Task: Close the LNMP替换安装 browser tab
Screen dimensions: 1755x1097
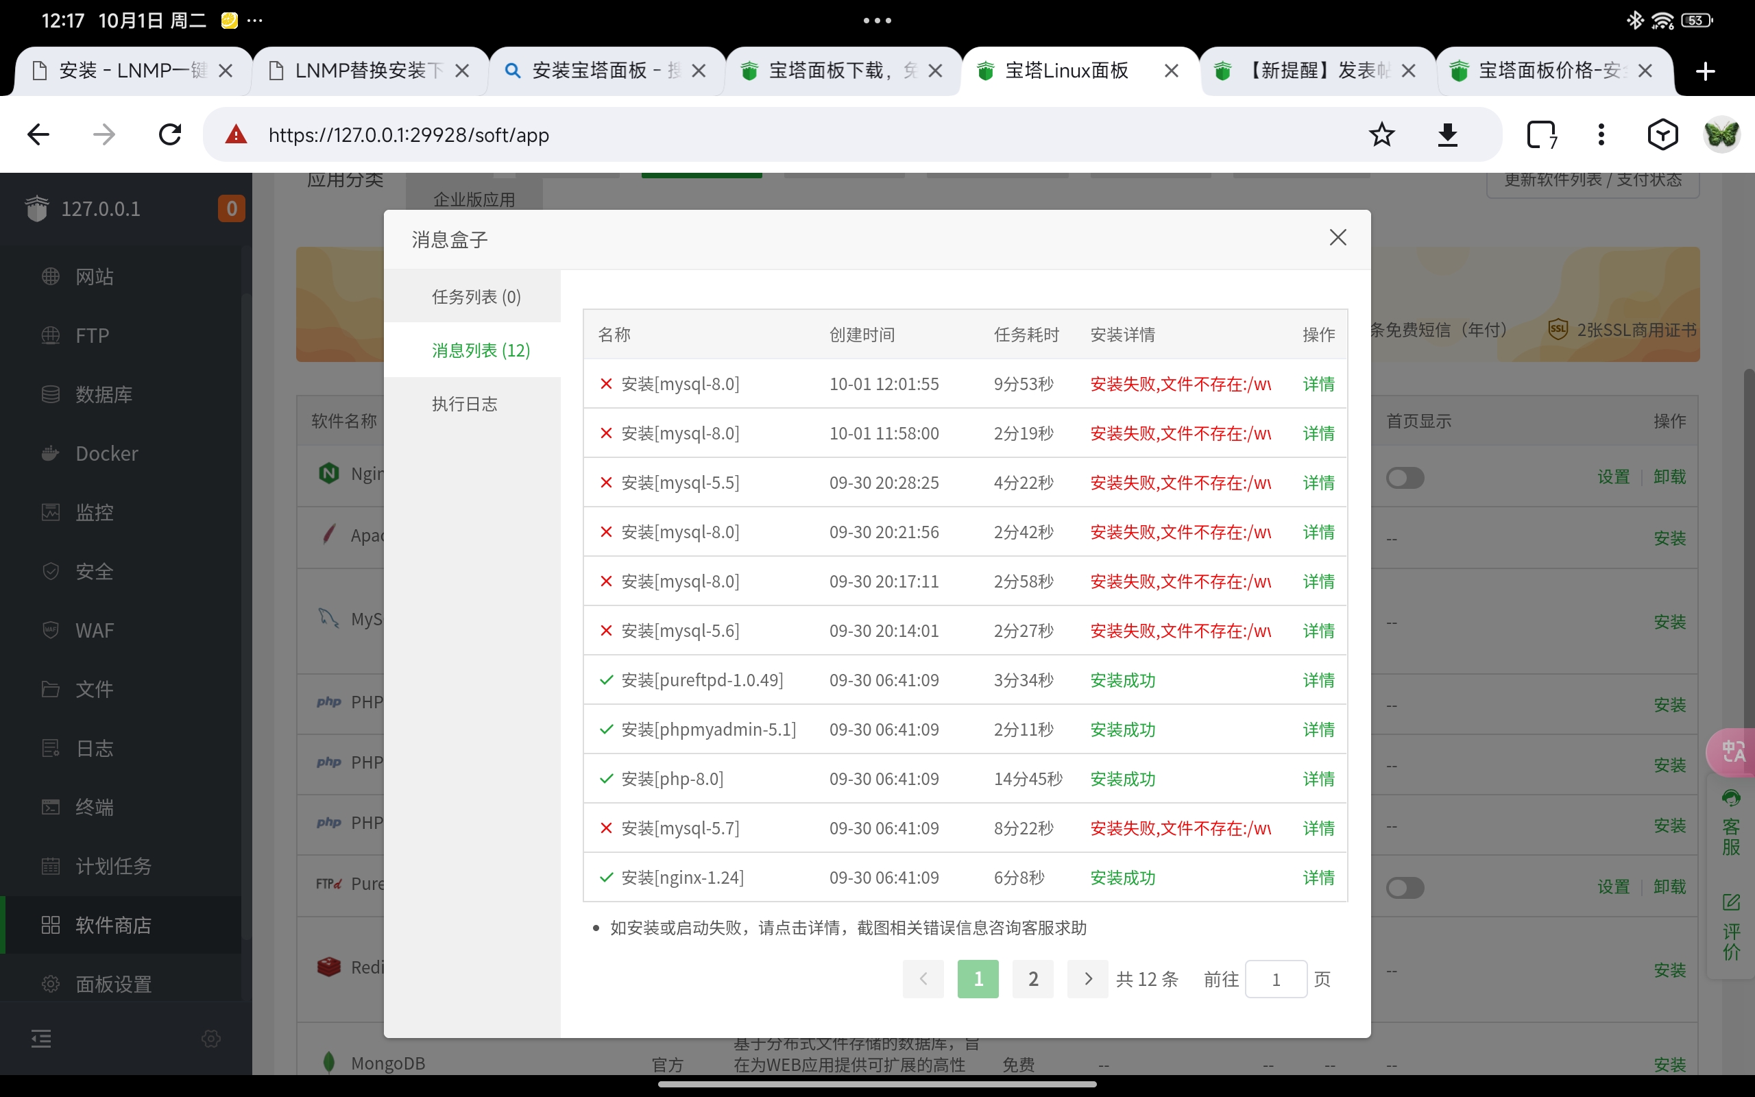Action: point(462,71)
